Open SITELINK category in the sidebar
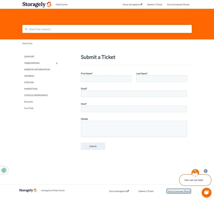 point(29,82)
